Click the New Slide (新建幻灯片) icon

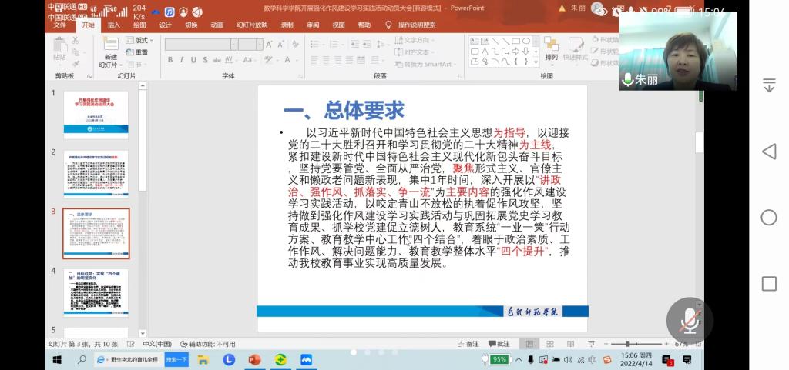(x=111, y=45)
